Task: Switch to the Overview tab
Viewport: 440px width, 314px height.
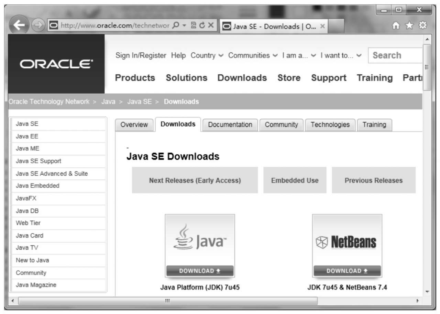Action: 134,125
